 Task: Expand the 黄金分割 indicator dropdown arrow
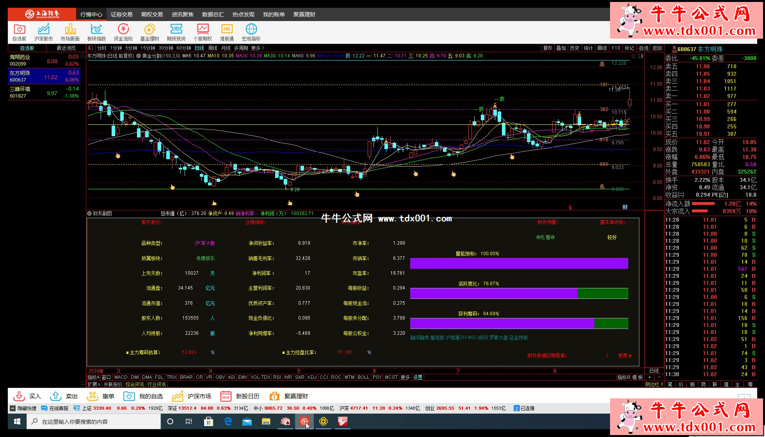[138, 56]
